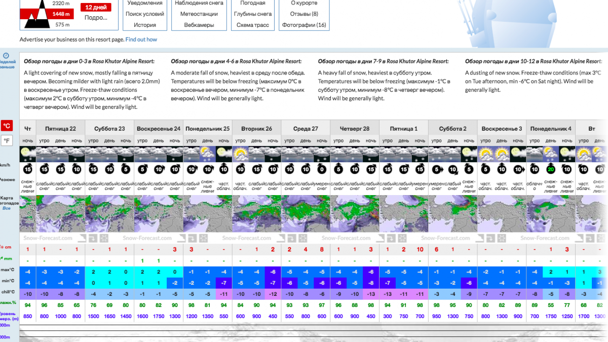Viewport: 608px width, 342px height.
Task: Click the Понедельник 4 day header
Action: (x=551, y=129)
